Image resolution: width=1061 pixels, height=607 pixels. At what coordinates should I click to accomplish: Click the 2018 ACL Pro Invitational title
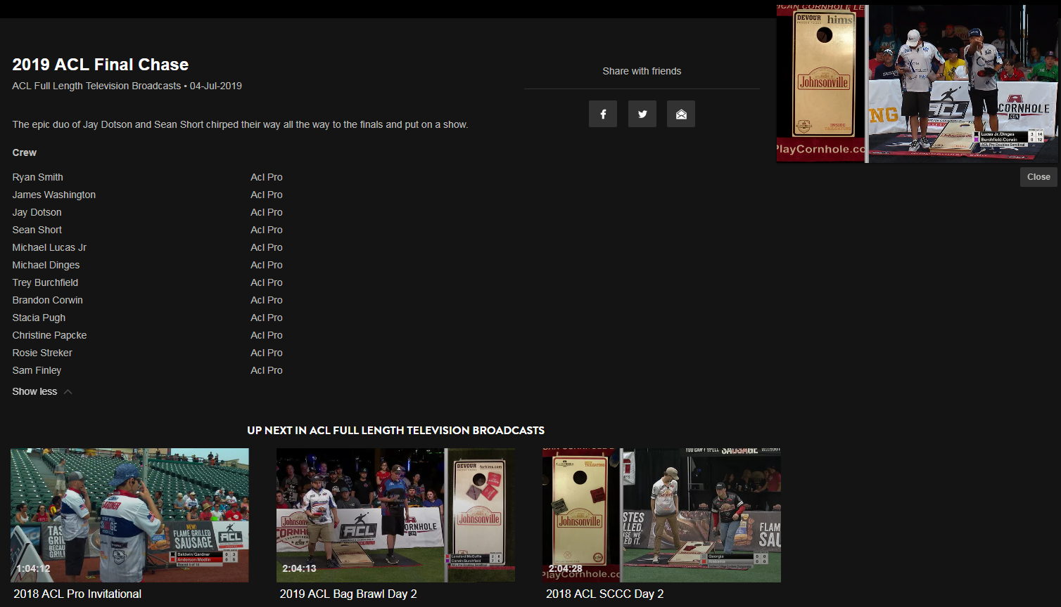[x=77, y=594]
